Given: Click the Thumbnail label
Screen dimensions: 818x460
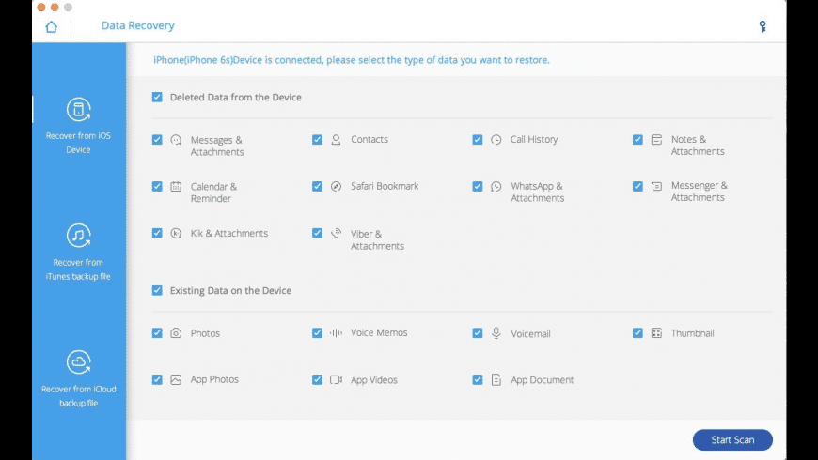Looking at the screenshot, I should (692, 333).
